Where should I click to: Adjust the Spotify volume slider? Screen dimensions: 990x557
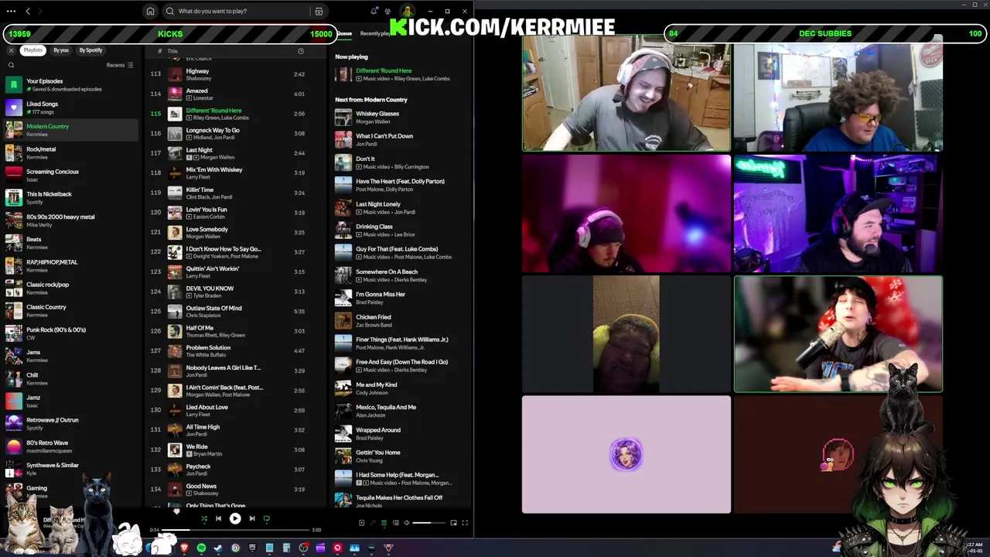click(428, 523)
